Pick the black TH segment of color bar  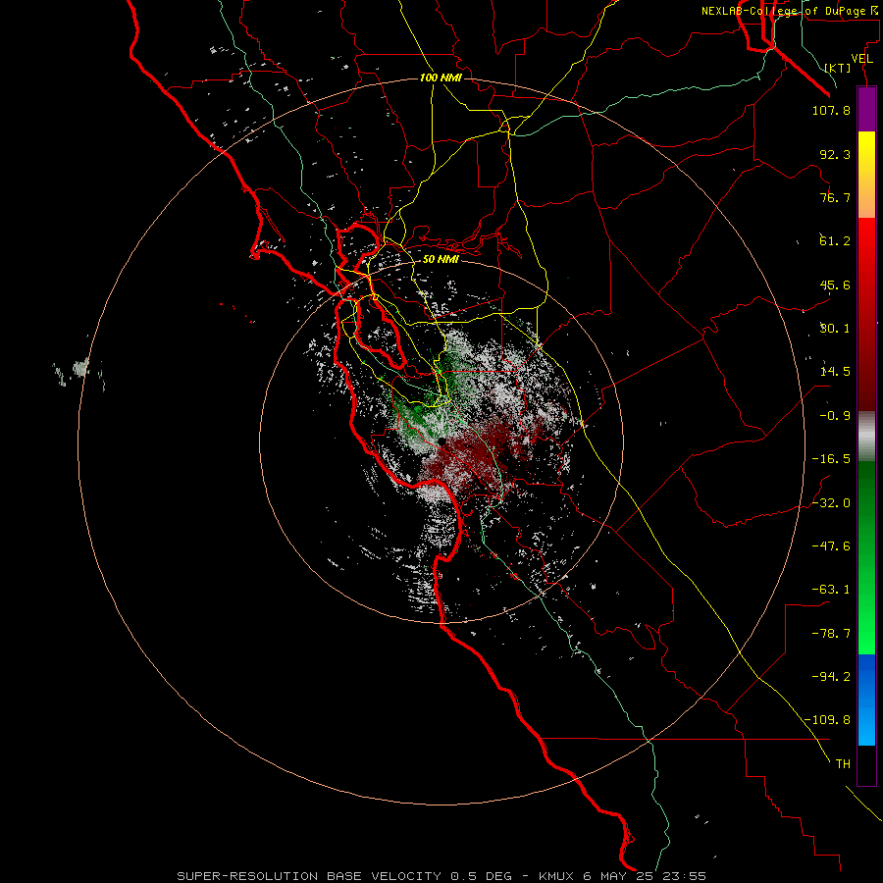click(x=866, y=764)
